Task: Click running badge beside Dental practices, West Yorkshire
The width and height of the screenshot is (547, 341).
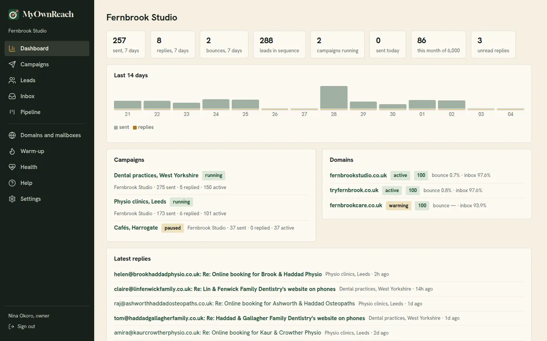Action: click(214, 175)
